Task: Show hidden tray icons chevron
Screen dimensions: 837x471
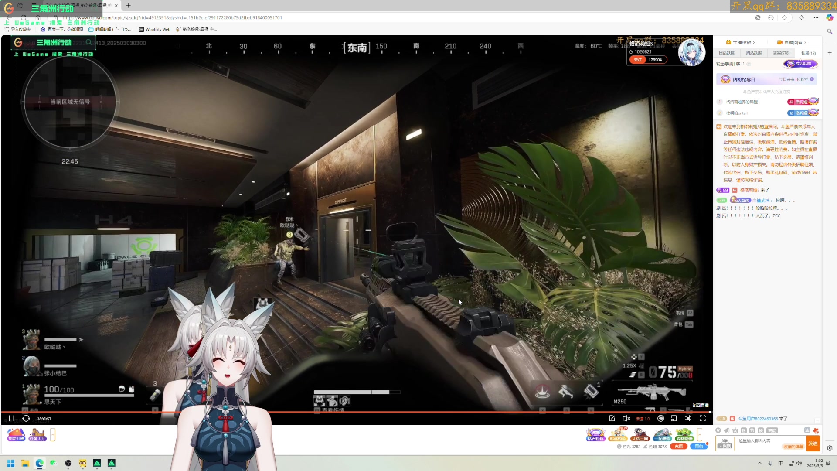Action: (760, 463)
